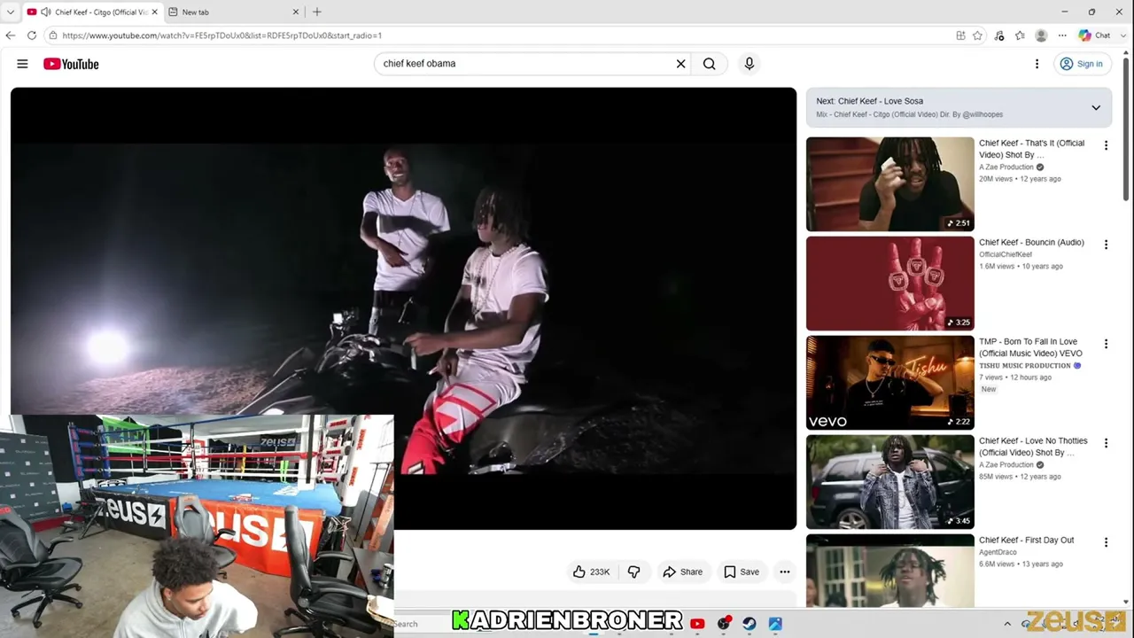Screen dimensions: 1134x638
Task: Open more actions ellipsis below the video
Action: point(784,572)
